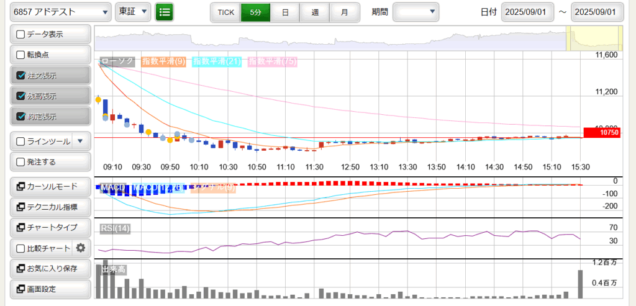Click 12:50 time axis label
The image size is (636, 306).
350,167
